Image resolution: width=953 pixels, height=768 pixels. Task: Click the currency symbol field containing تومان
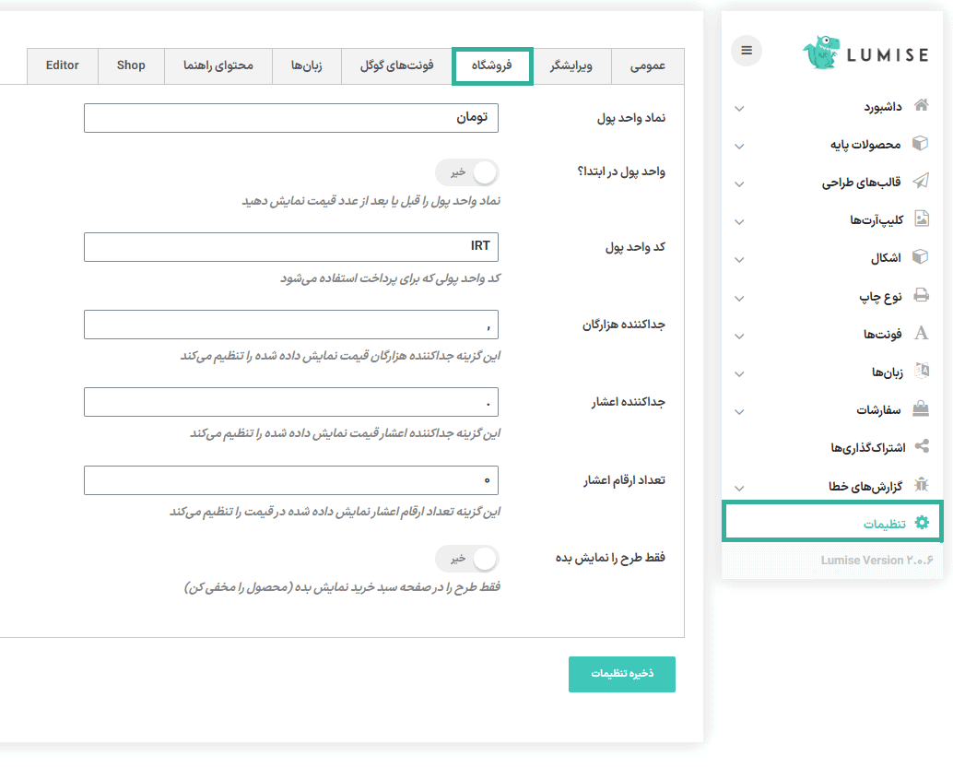tap(291, 118)
